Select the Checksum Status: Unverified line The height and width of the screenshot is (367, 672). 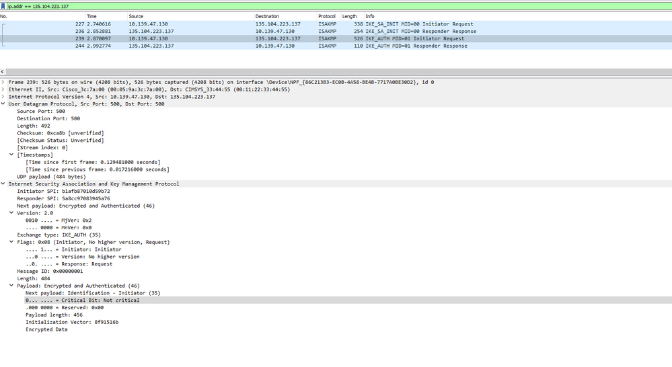61,140
